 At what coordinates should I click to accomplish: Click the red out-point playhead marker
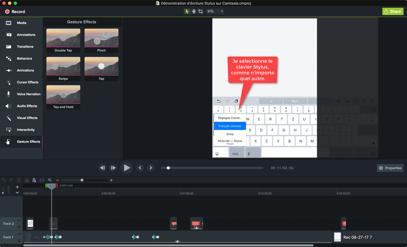coord(57,186)
